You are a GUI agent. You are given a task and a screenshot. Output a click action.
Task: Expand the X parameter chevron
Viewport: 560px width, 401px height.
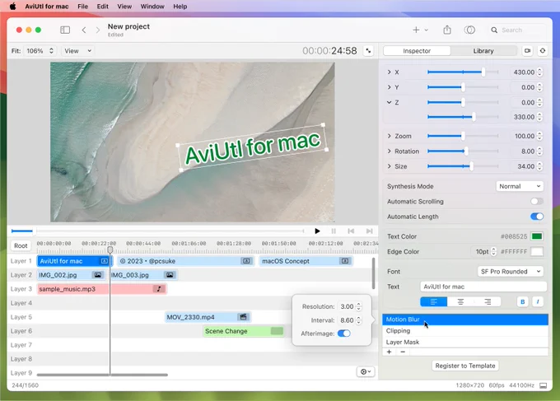(389, 72)
